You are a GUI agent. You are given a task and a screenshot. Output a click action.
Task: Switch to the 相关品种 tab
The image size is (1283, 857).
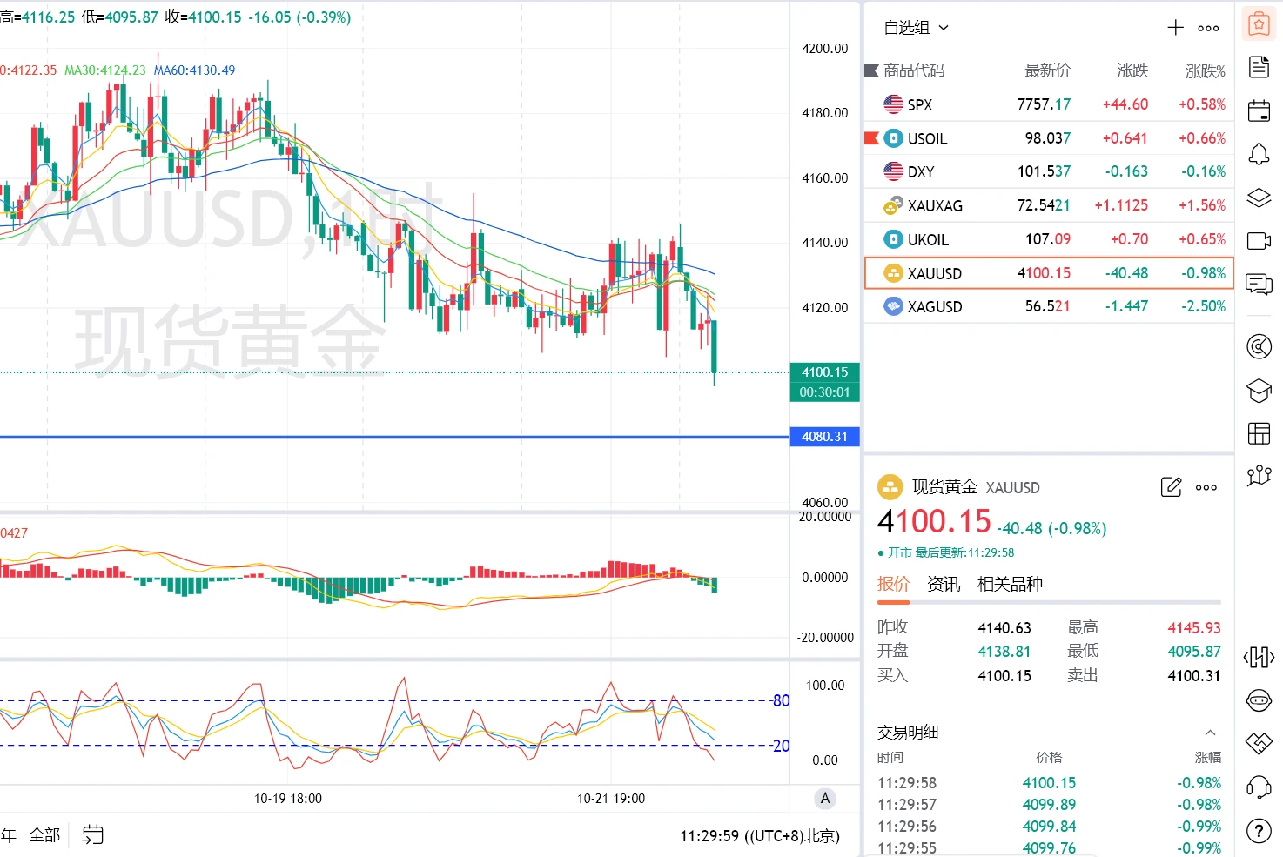(1010, 584)
